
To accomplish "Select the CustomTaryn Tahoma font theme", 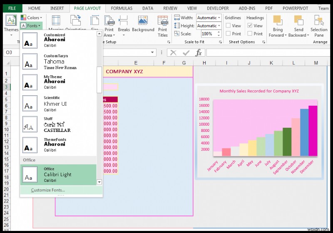I will [58, 62].
